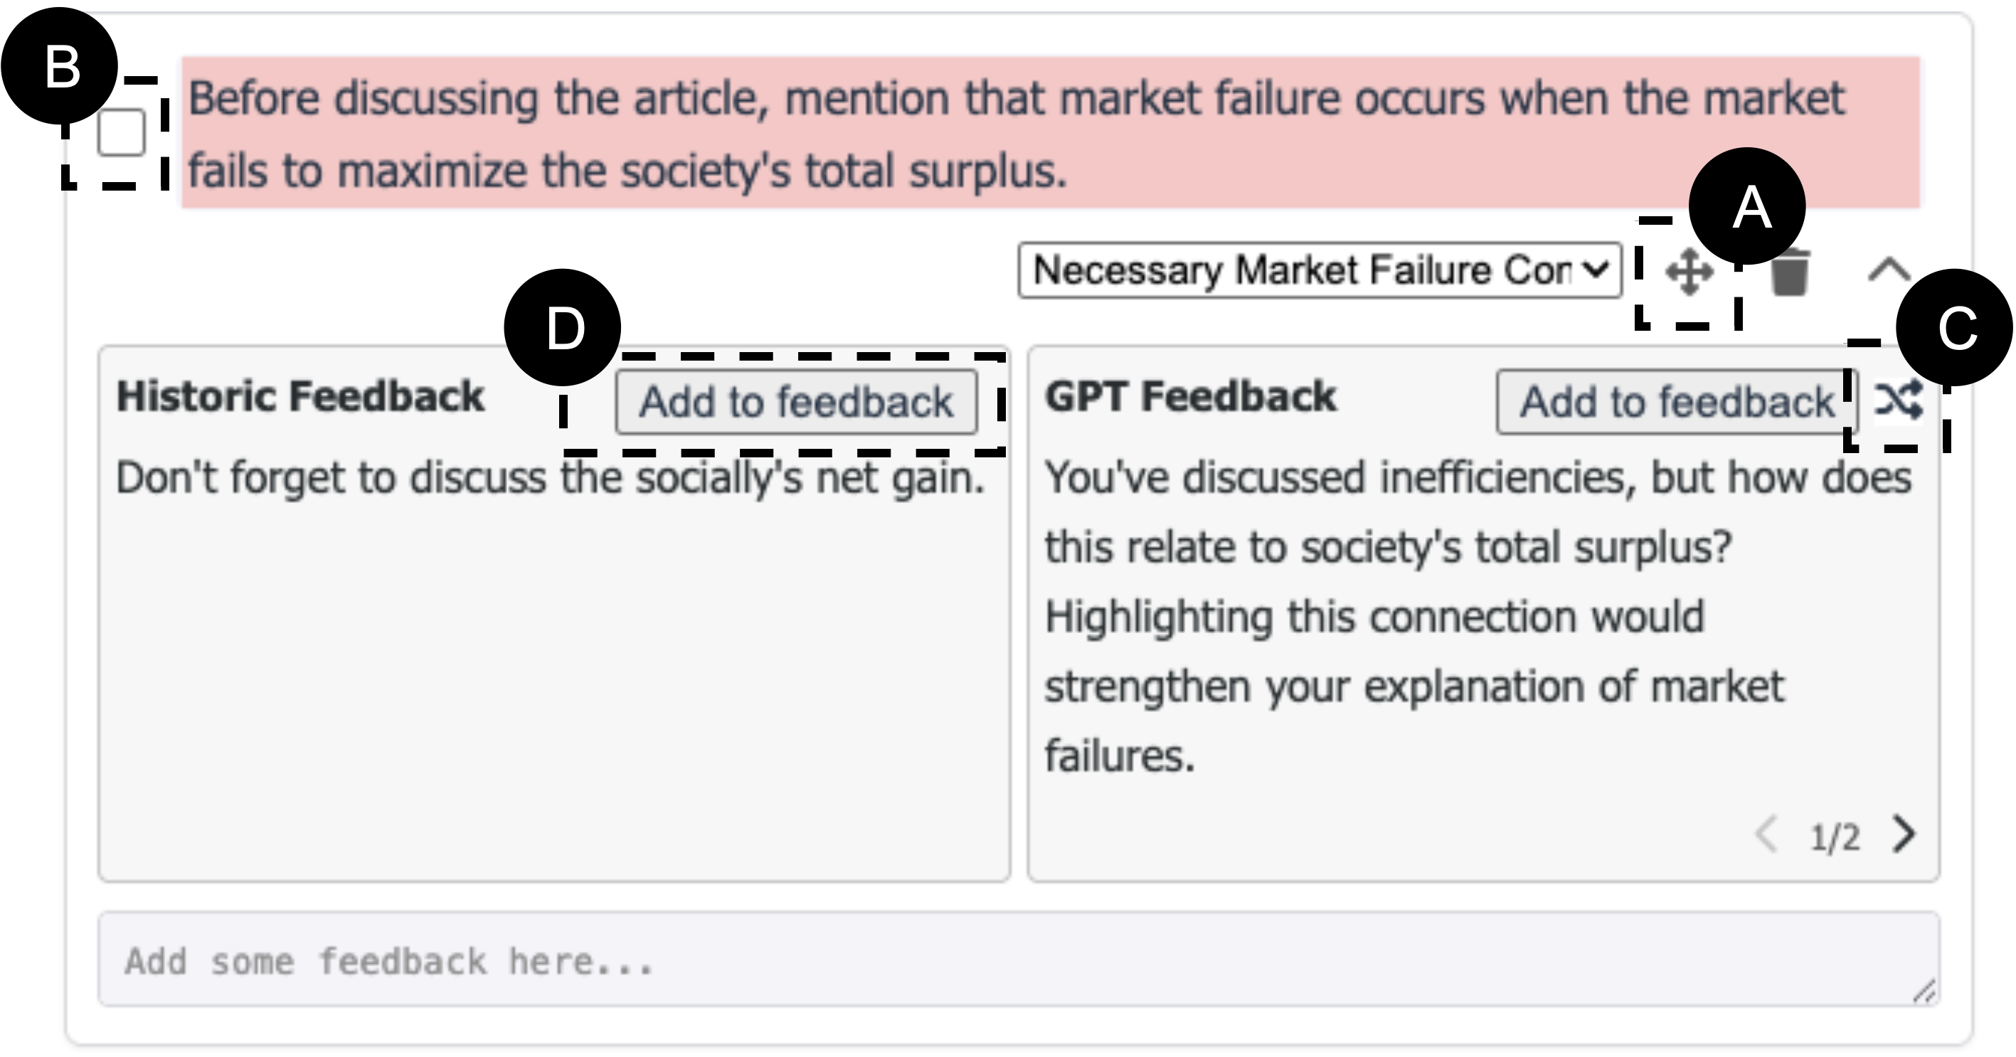Click the resize handle of the feedback textarea
The height and width of the screenshot is (1057, 2016).
pos(1924,992)
